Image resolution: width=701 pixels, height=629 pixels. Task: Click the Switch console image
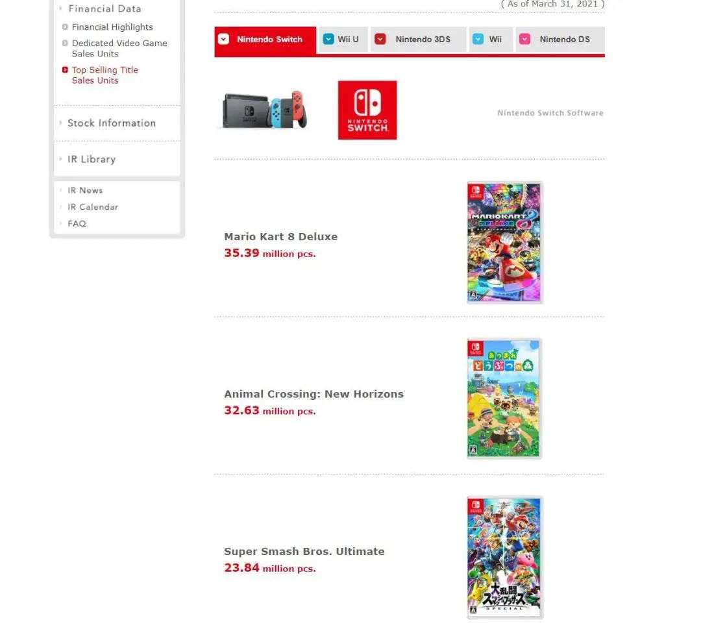pyautogui.click(x=264, y=110)
